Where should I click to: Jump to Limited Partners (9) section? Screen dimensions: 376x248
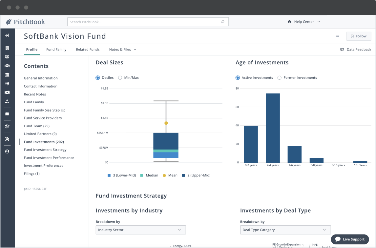click(x=40, y=134)
